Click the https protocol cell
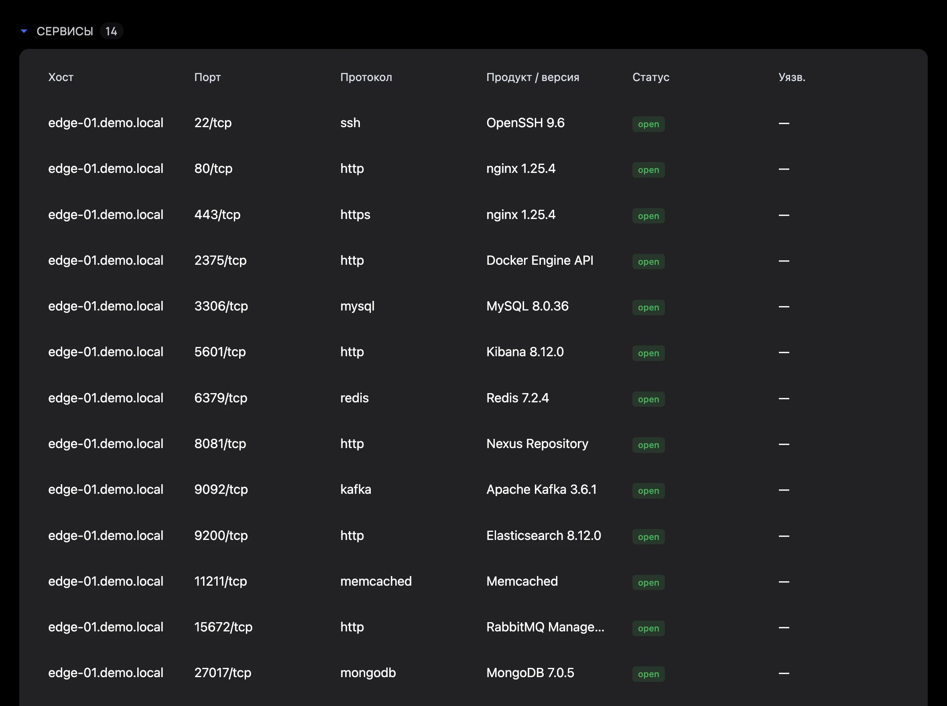 pos(355,215)
